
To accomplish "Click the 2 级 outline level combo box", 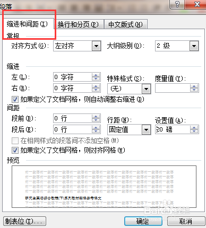I will click(x=177, y=46).
